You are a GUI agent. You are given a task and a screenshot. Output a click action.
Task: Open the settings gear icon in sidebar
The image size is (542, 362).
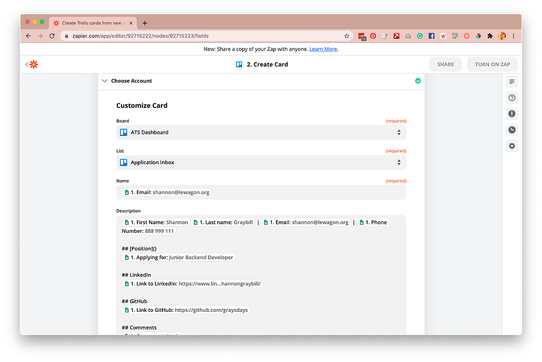pyautogui.click(x=512, y=146)
